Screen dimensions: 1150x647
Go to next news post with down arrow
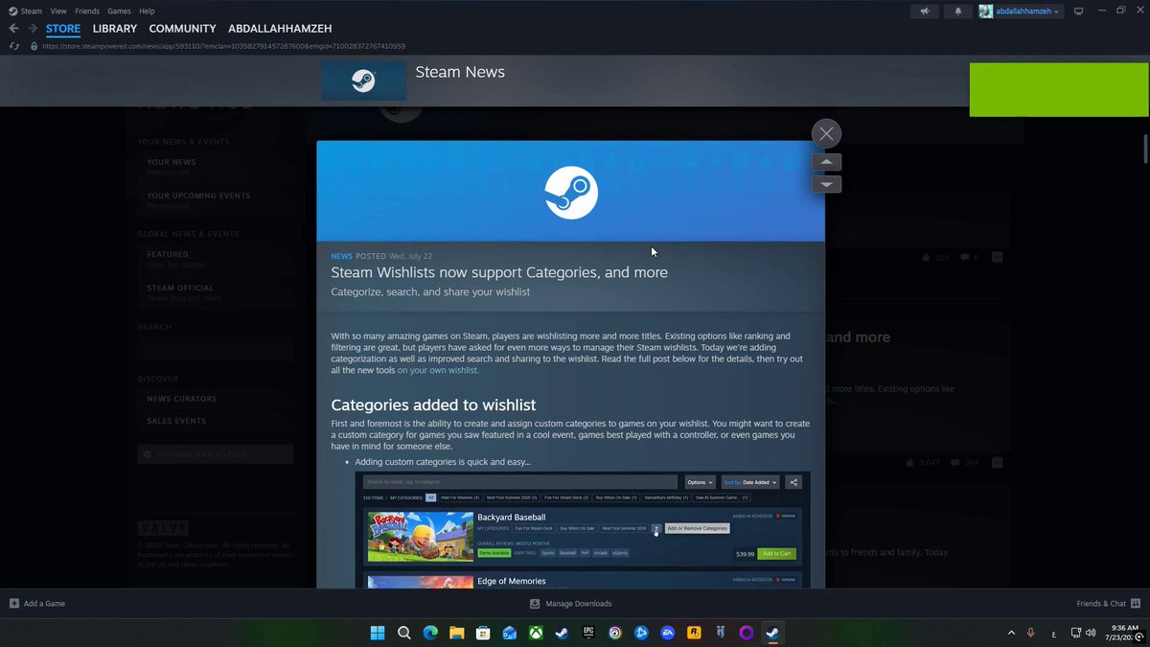pyautogui.click(x=826, y=184)
